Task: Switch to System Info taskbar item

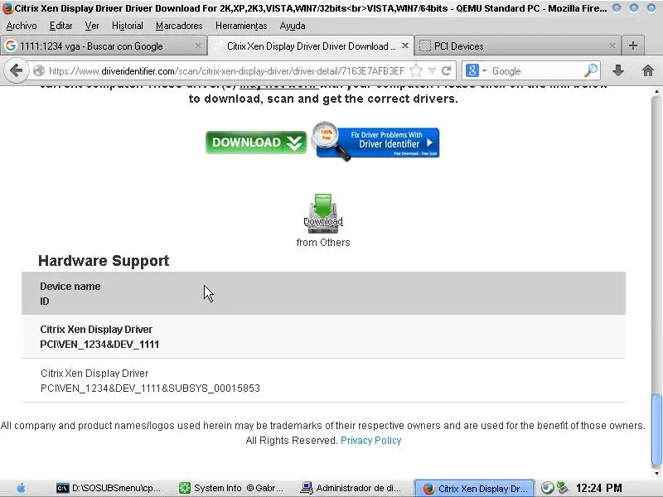Action: tap(231, 488)
